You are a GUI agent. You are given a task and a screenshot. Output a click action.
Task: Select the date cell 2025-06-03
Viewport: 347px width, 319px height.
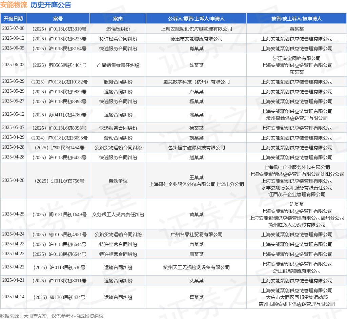pyautogui.click(x=13, y=65)
